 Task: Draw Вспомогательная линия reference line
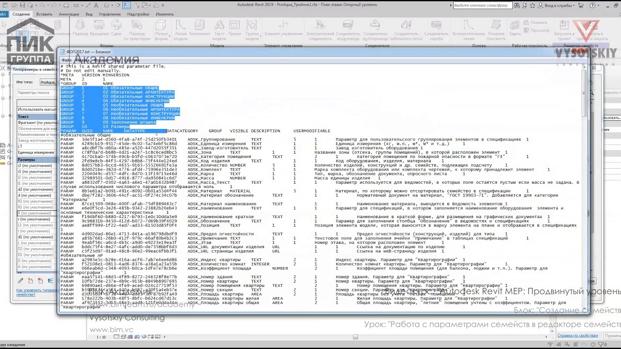tap(468, 31)
